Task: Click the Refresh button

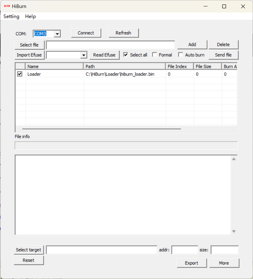Action: (123, 33)
